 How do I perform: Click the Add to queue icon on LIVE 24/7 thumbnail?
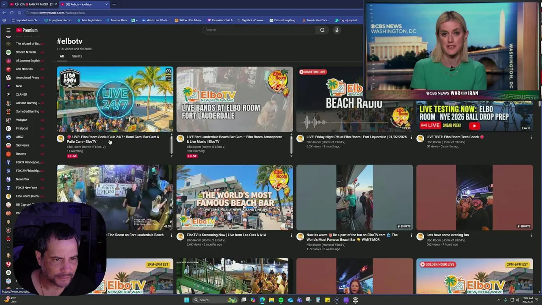169,78
